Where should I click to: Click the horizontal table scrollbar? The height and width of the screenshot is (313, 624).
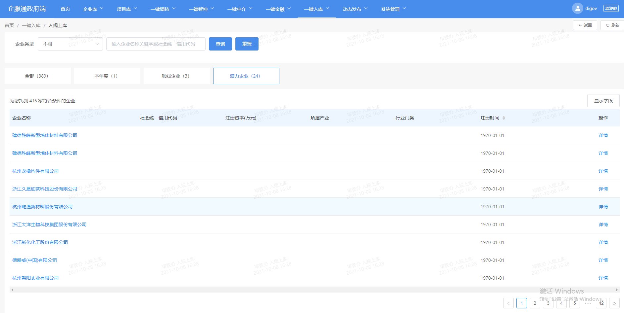314,290
